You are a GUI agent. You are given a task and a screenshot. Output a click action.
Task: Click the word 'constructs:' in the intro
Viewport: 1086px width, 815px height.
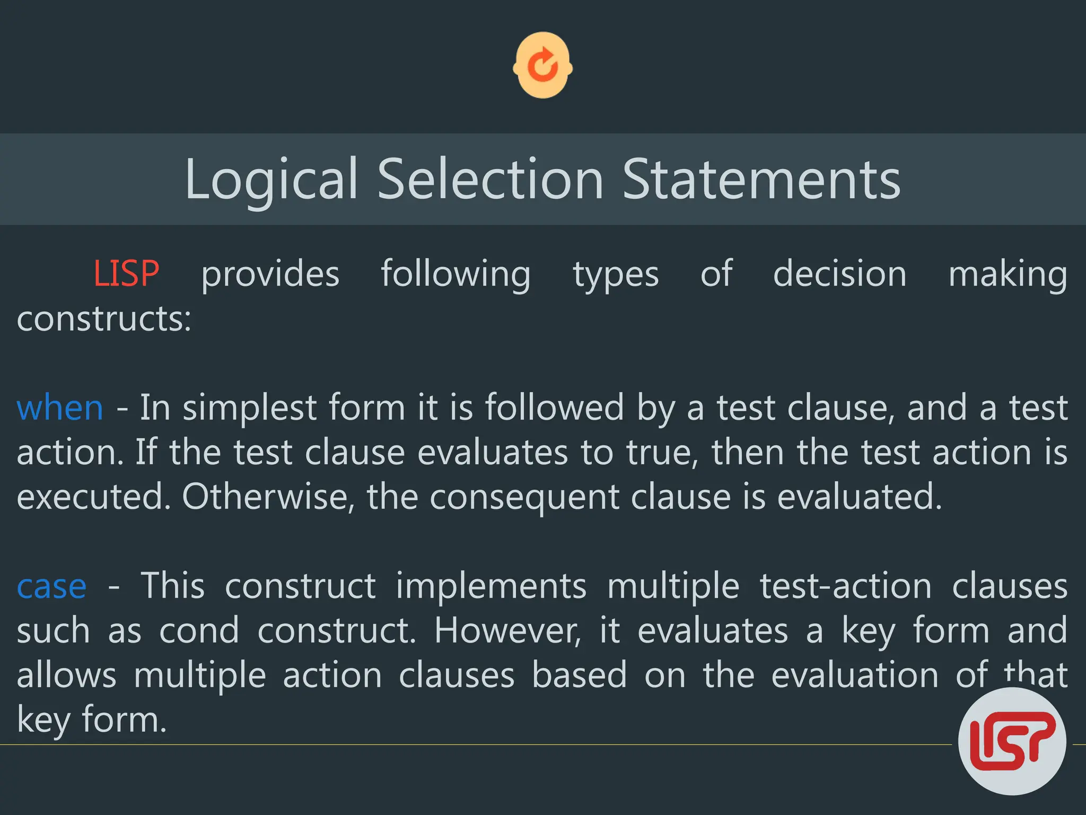[104, 319]
